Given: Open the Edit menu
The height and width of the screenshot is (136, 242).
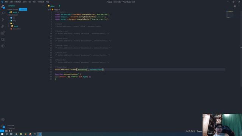Looking at the screenshot, I should (x=11, y=2).
